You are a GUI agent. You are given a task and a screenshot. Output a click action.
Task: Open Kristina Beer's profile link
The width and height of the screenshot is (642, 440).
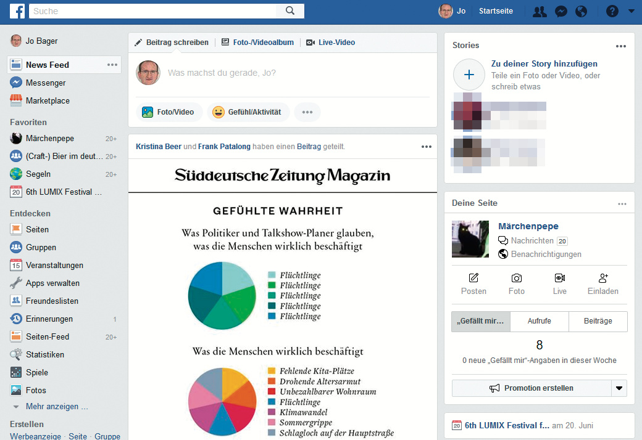(x=159, y=147)
